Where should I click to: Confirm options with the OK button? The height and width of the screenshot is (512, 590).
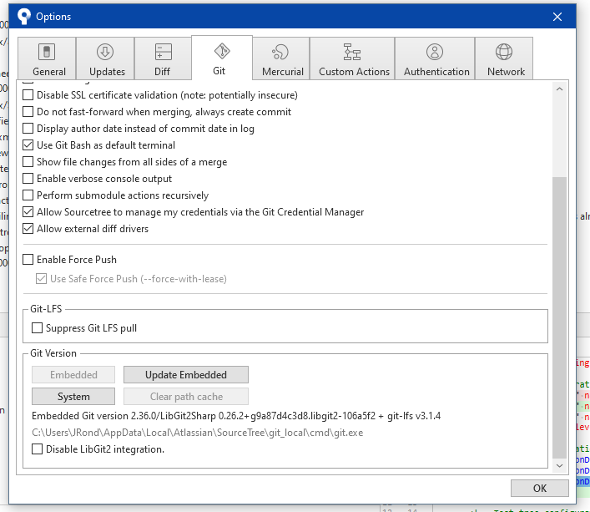[540, 489]
